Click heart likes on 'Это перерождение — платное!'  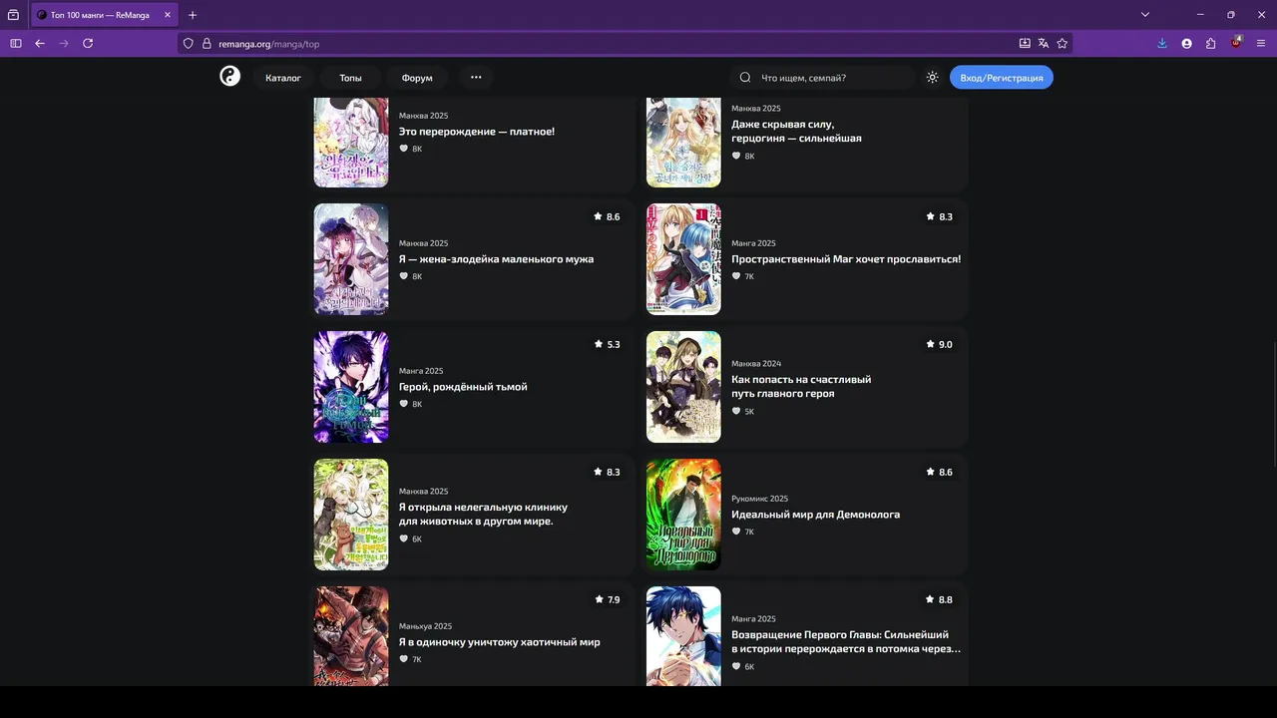tap(411, 150)
